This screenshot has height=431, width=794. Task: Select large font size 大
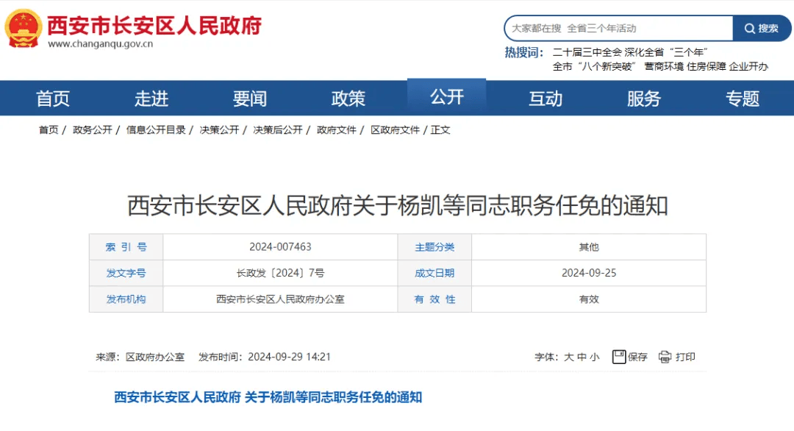pos(570,357)
